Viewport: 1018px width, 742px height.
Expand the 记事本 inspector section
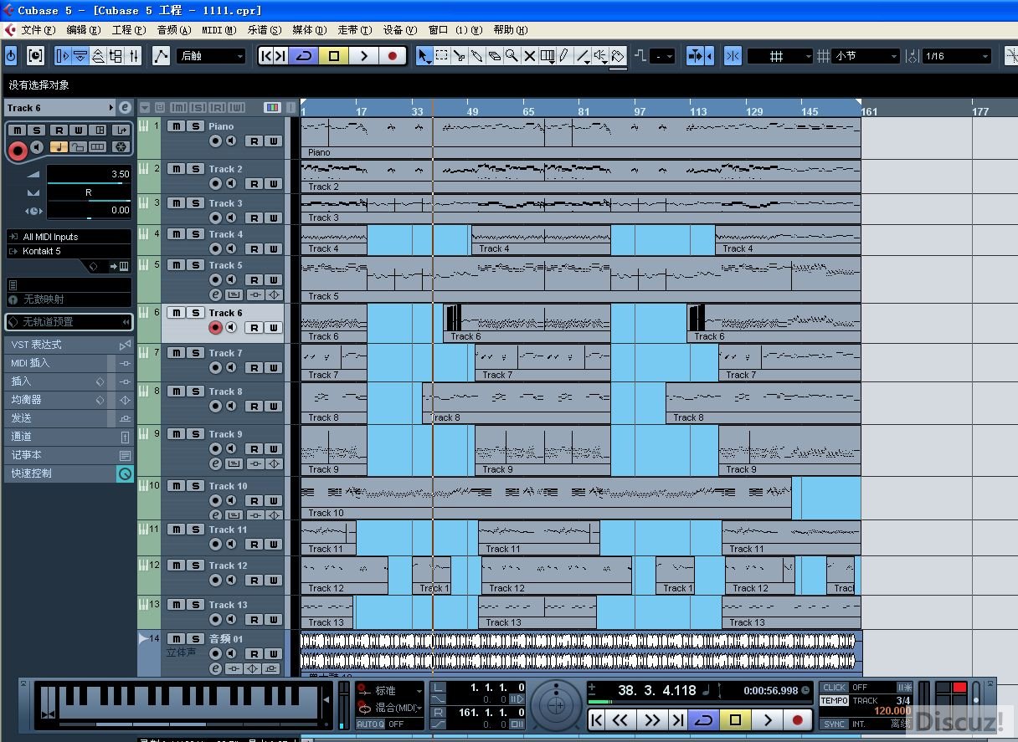(x=68, y=455)
